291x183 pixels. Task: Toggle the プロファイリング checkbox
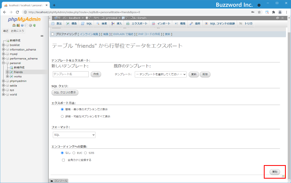[x=53, y=34]
